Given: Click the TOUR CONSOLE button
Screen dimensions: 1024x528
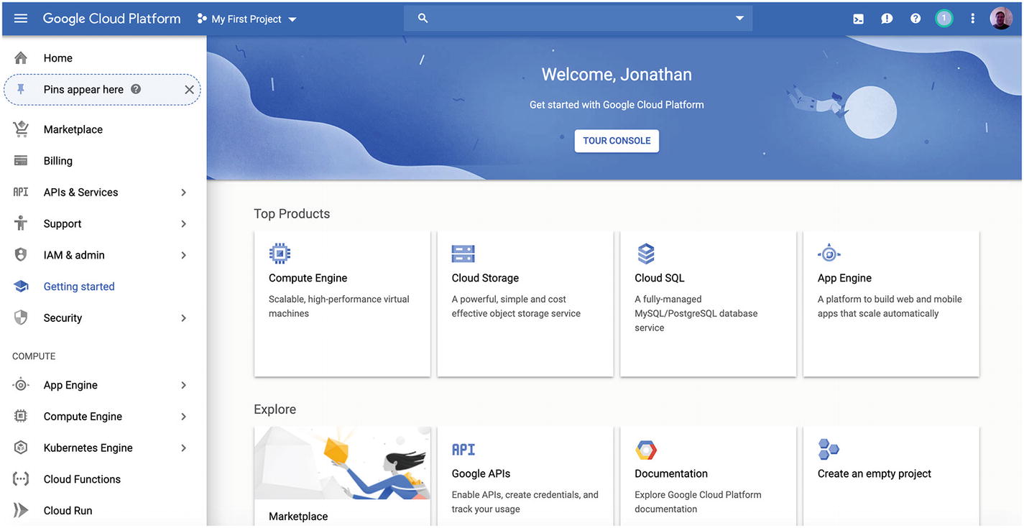Looking at the screenshot, I should click(x=617, y=141).
